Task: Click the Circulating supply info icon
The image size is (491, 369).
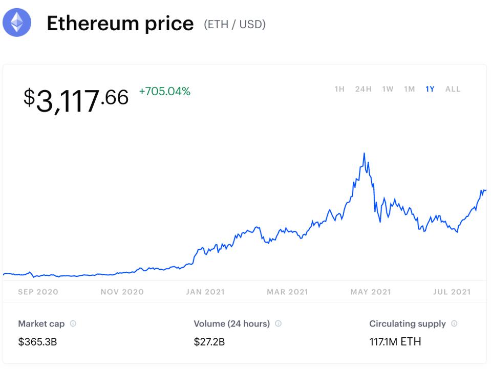Action: coord(454,324)
